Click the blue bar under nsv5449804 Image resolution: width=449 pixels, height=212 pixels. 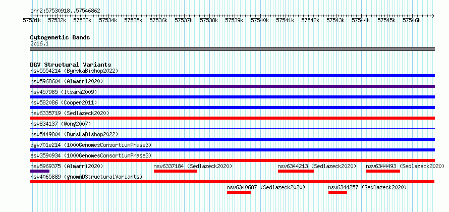(x=232, y=139)
